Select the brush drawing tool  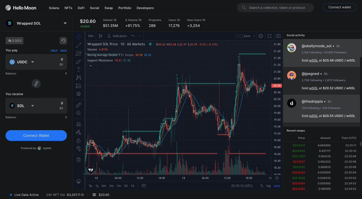coord(78,61)
